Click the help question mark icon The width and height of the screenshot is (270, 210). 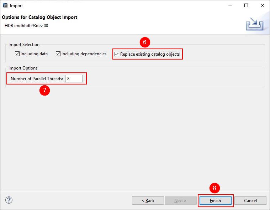[x=9, y=200]
